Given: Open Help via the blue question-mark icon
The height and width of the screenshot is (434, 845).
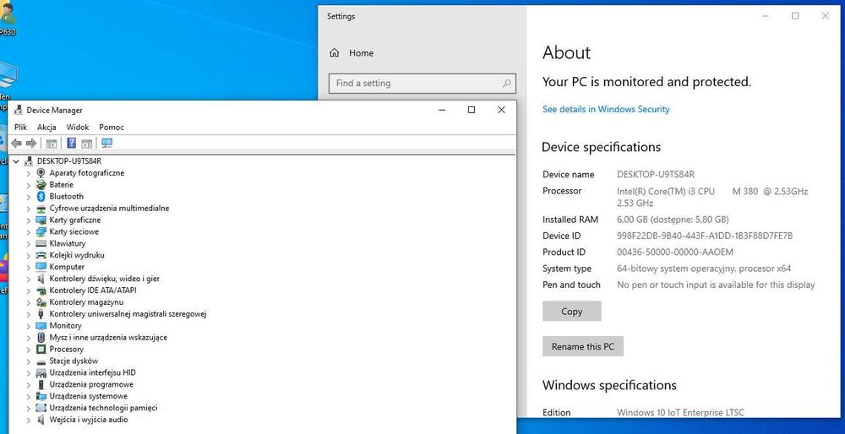Looking at the screenshot, I should coord(71,144).
